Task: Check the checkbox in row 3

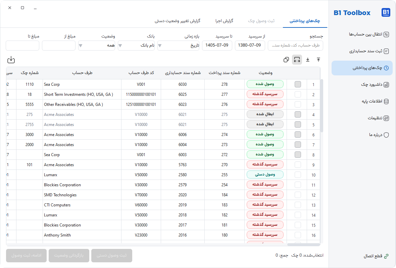Action: (x=298, y=105)
